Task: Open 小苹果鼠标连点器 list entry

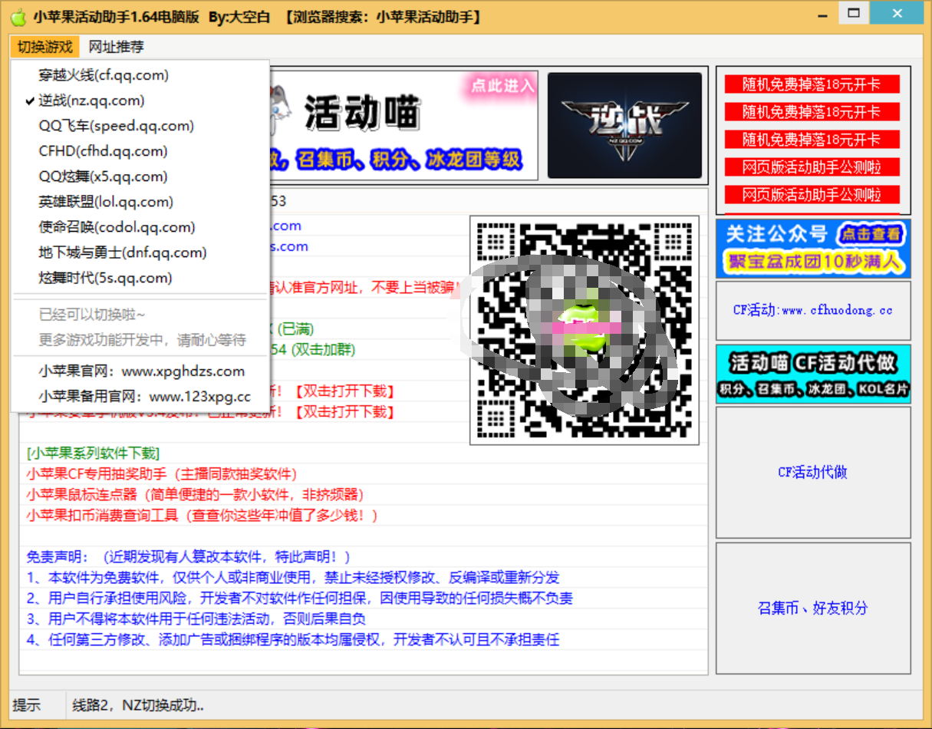Action: [x=195, y=494]
